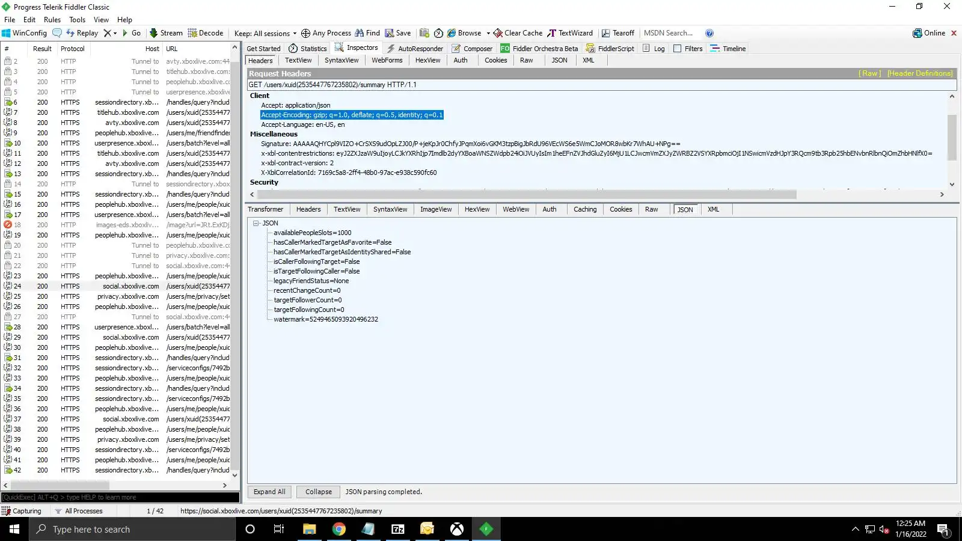Viewport: 962px width, 541px height.
Task: Select the response Transformer tab
Action: coord(265,209)
